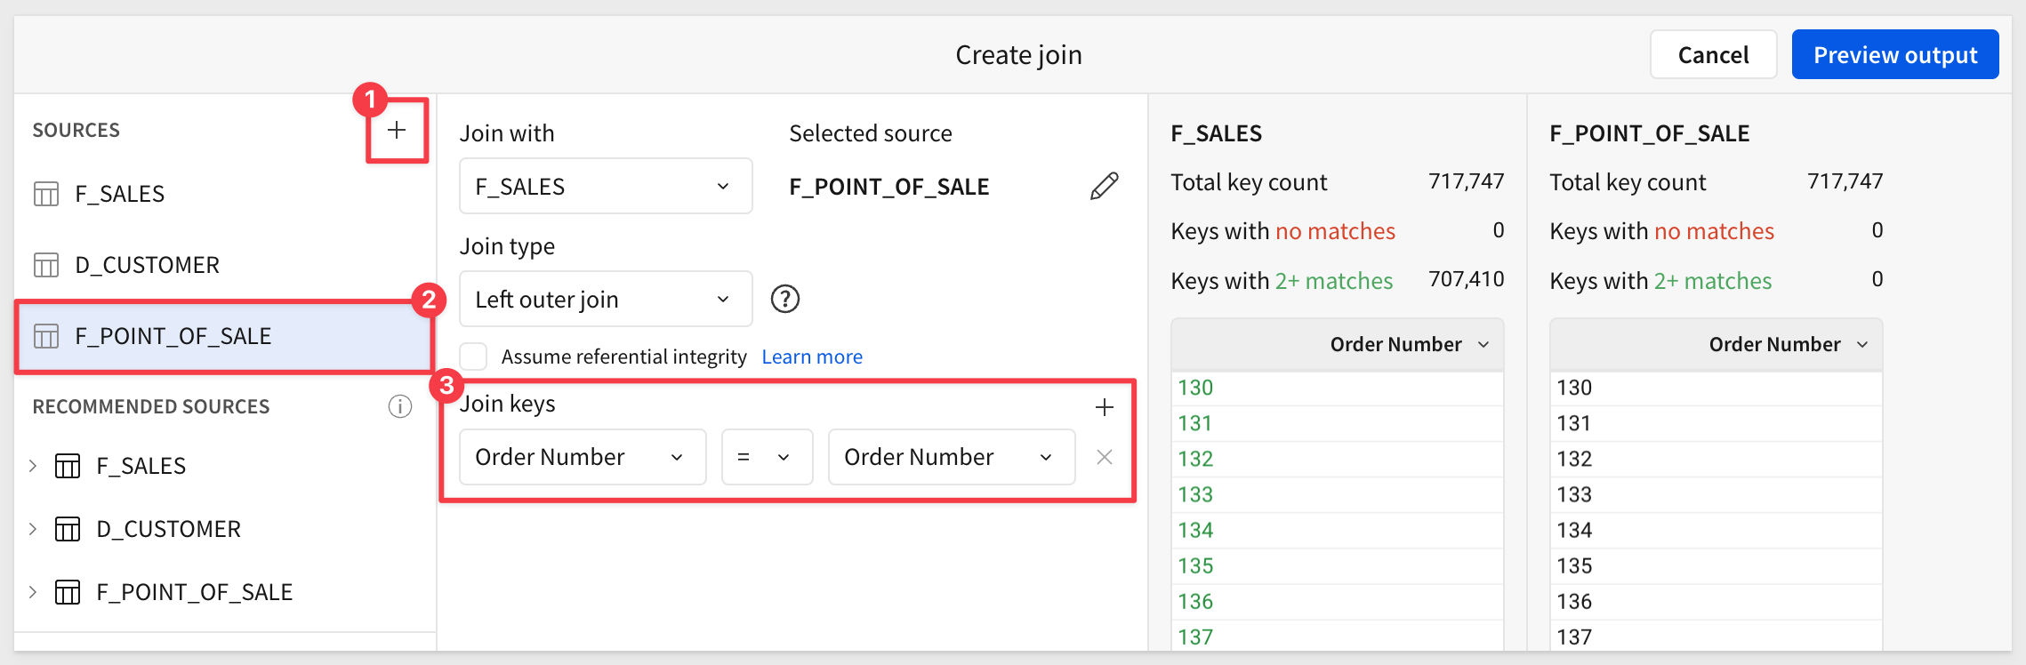Open the Learn more link

(x=811, y=357)
